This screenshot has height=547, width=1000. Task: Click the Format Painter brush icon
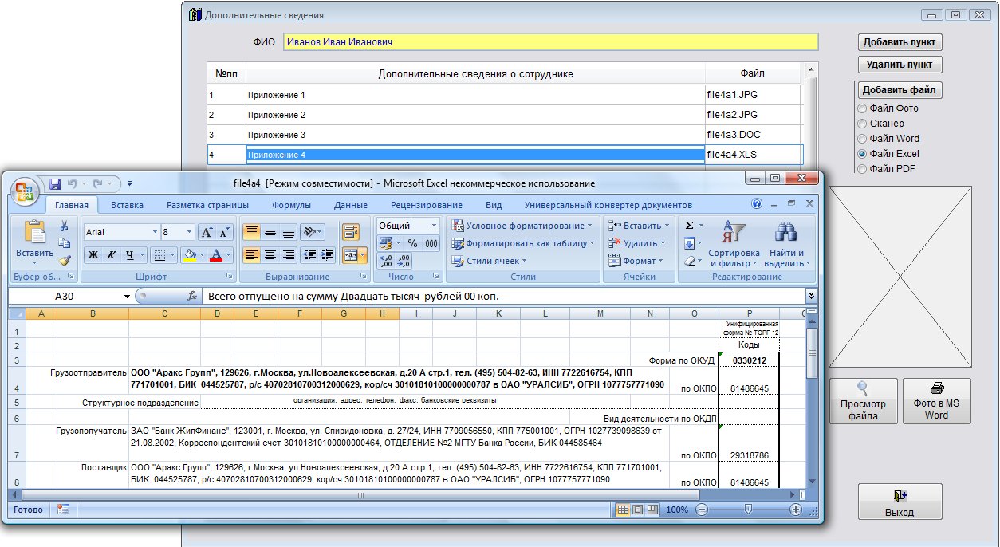(64, 260)
